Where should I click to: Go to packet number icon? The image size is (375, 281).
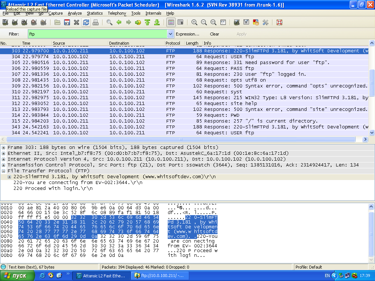138,22
